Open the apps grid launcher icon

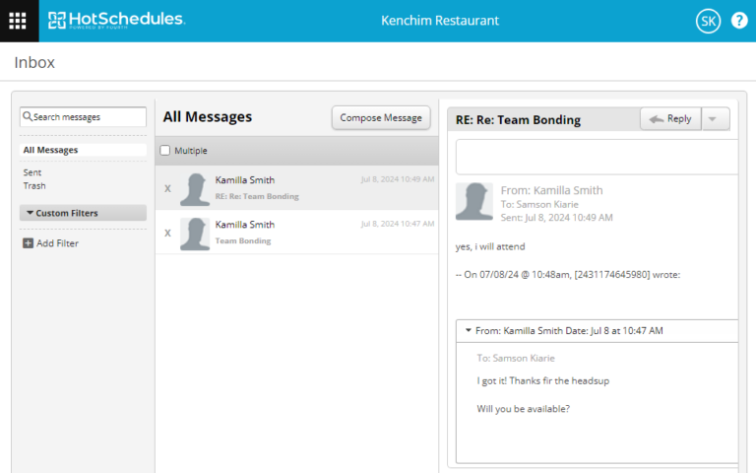[x=18, y=21]
